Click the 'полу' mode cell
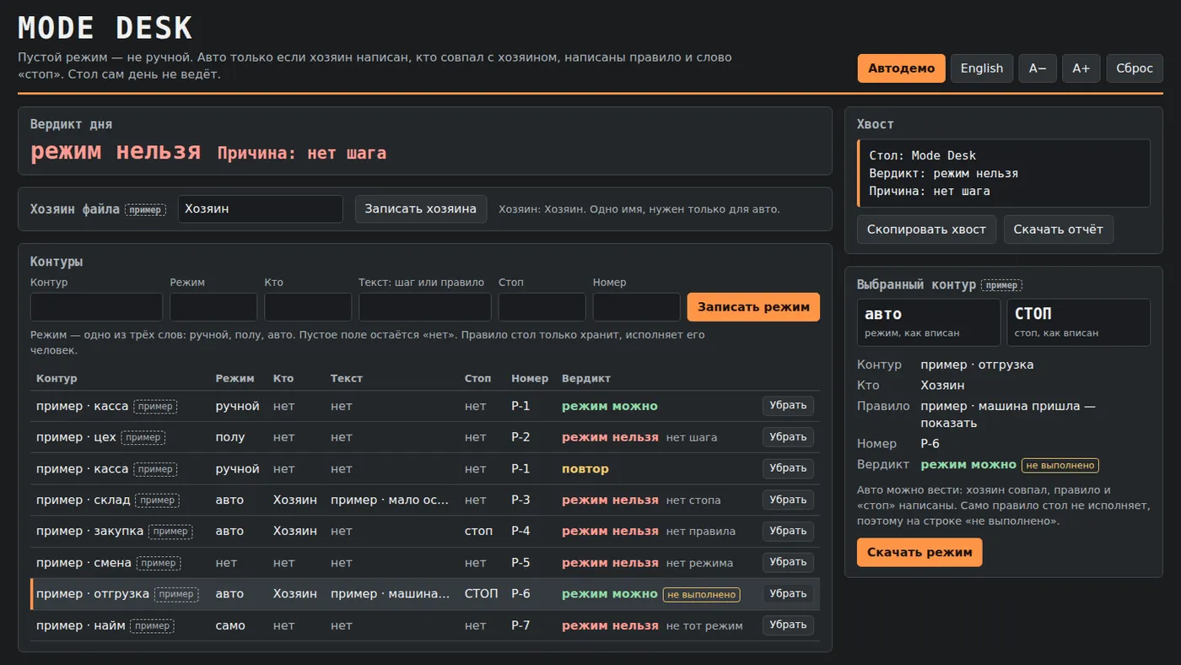 [x=230, y=437]
